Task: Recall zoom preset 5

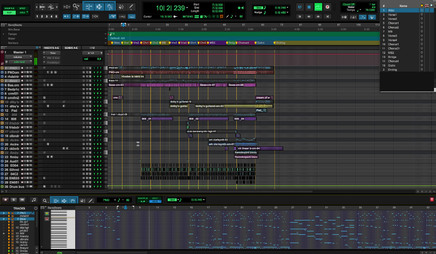Action: pos(56,16)
